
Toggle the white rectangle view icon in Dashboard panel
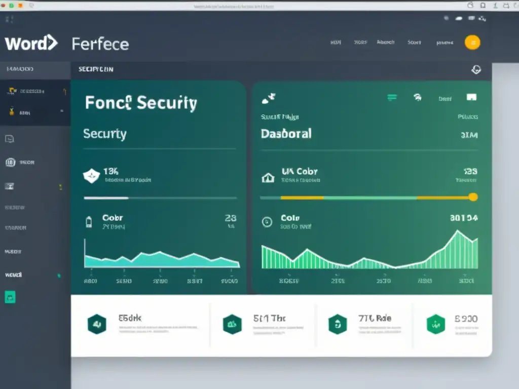[471, 97]
